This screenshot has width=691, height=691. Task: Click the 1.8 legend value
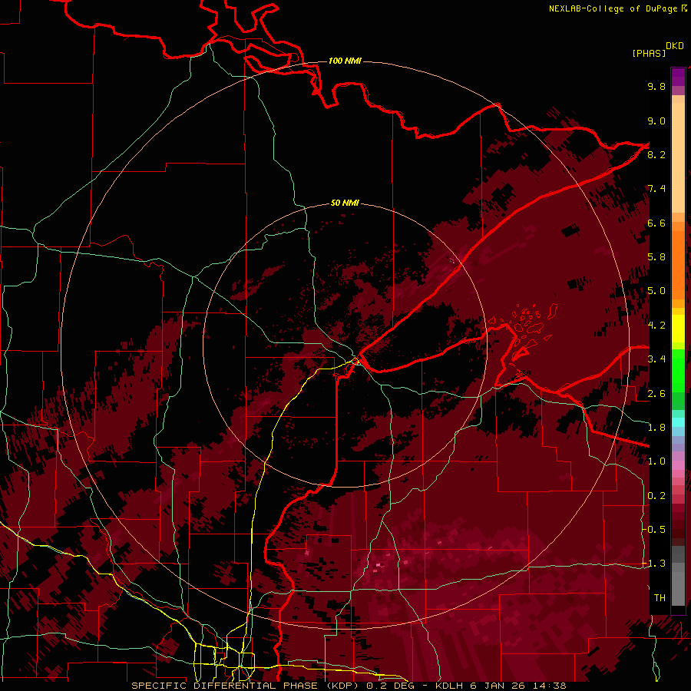[x=656, y=428]
